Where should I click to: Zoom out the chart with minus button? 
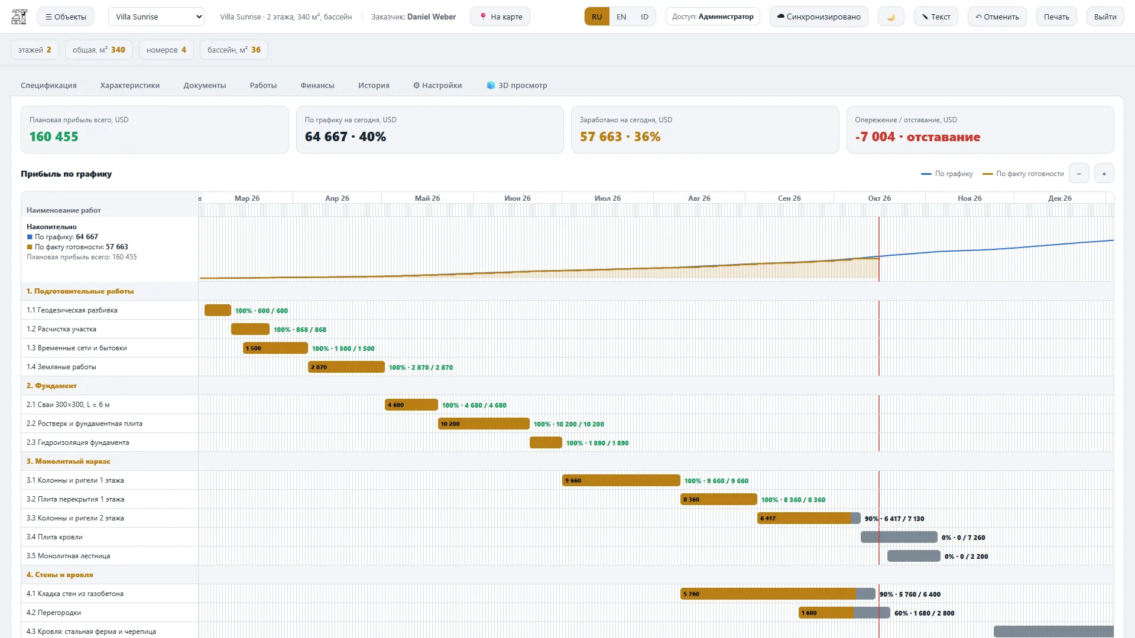[x=1079, y=174]
